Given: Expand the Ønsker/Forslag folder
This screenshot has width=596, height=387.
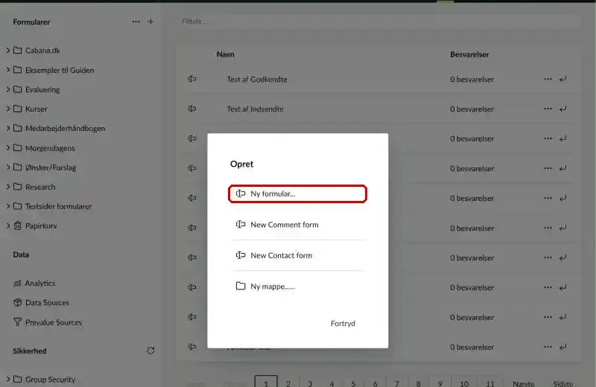Looking at the screenshot, I should pyautogui.click(x=8, y=167).
